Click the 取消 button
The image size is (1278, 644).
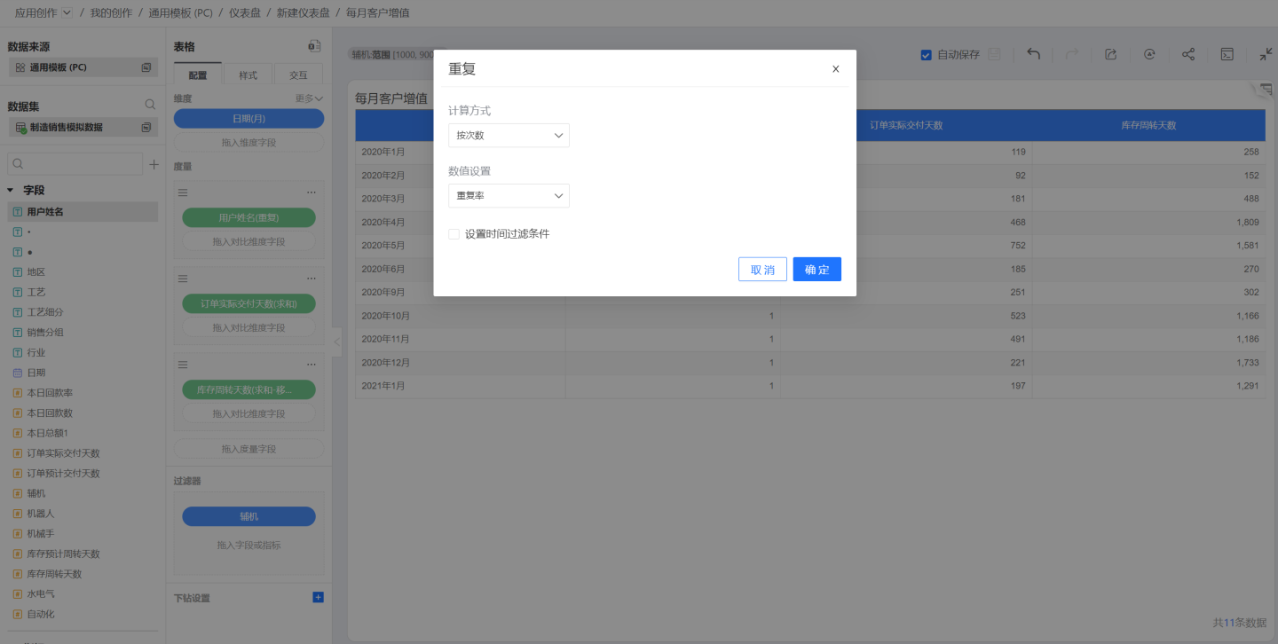pyautogui.click(x=762, y=270)
